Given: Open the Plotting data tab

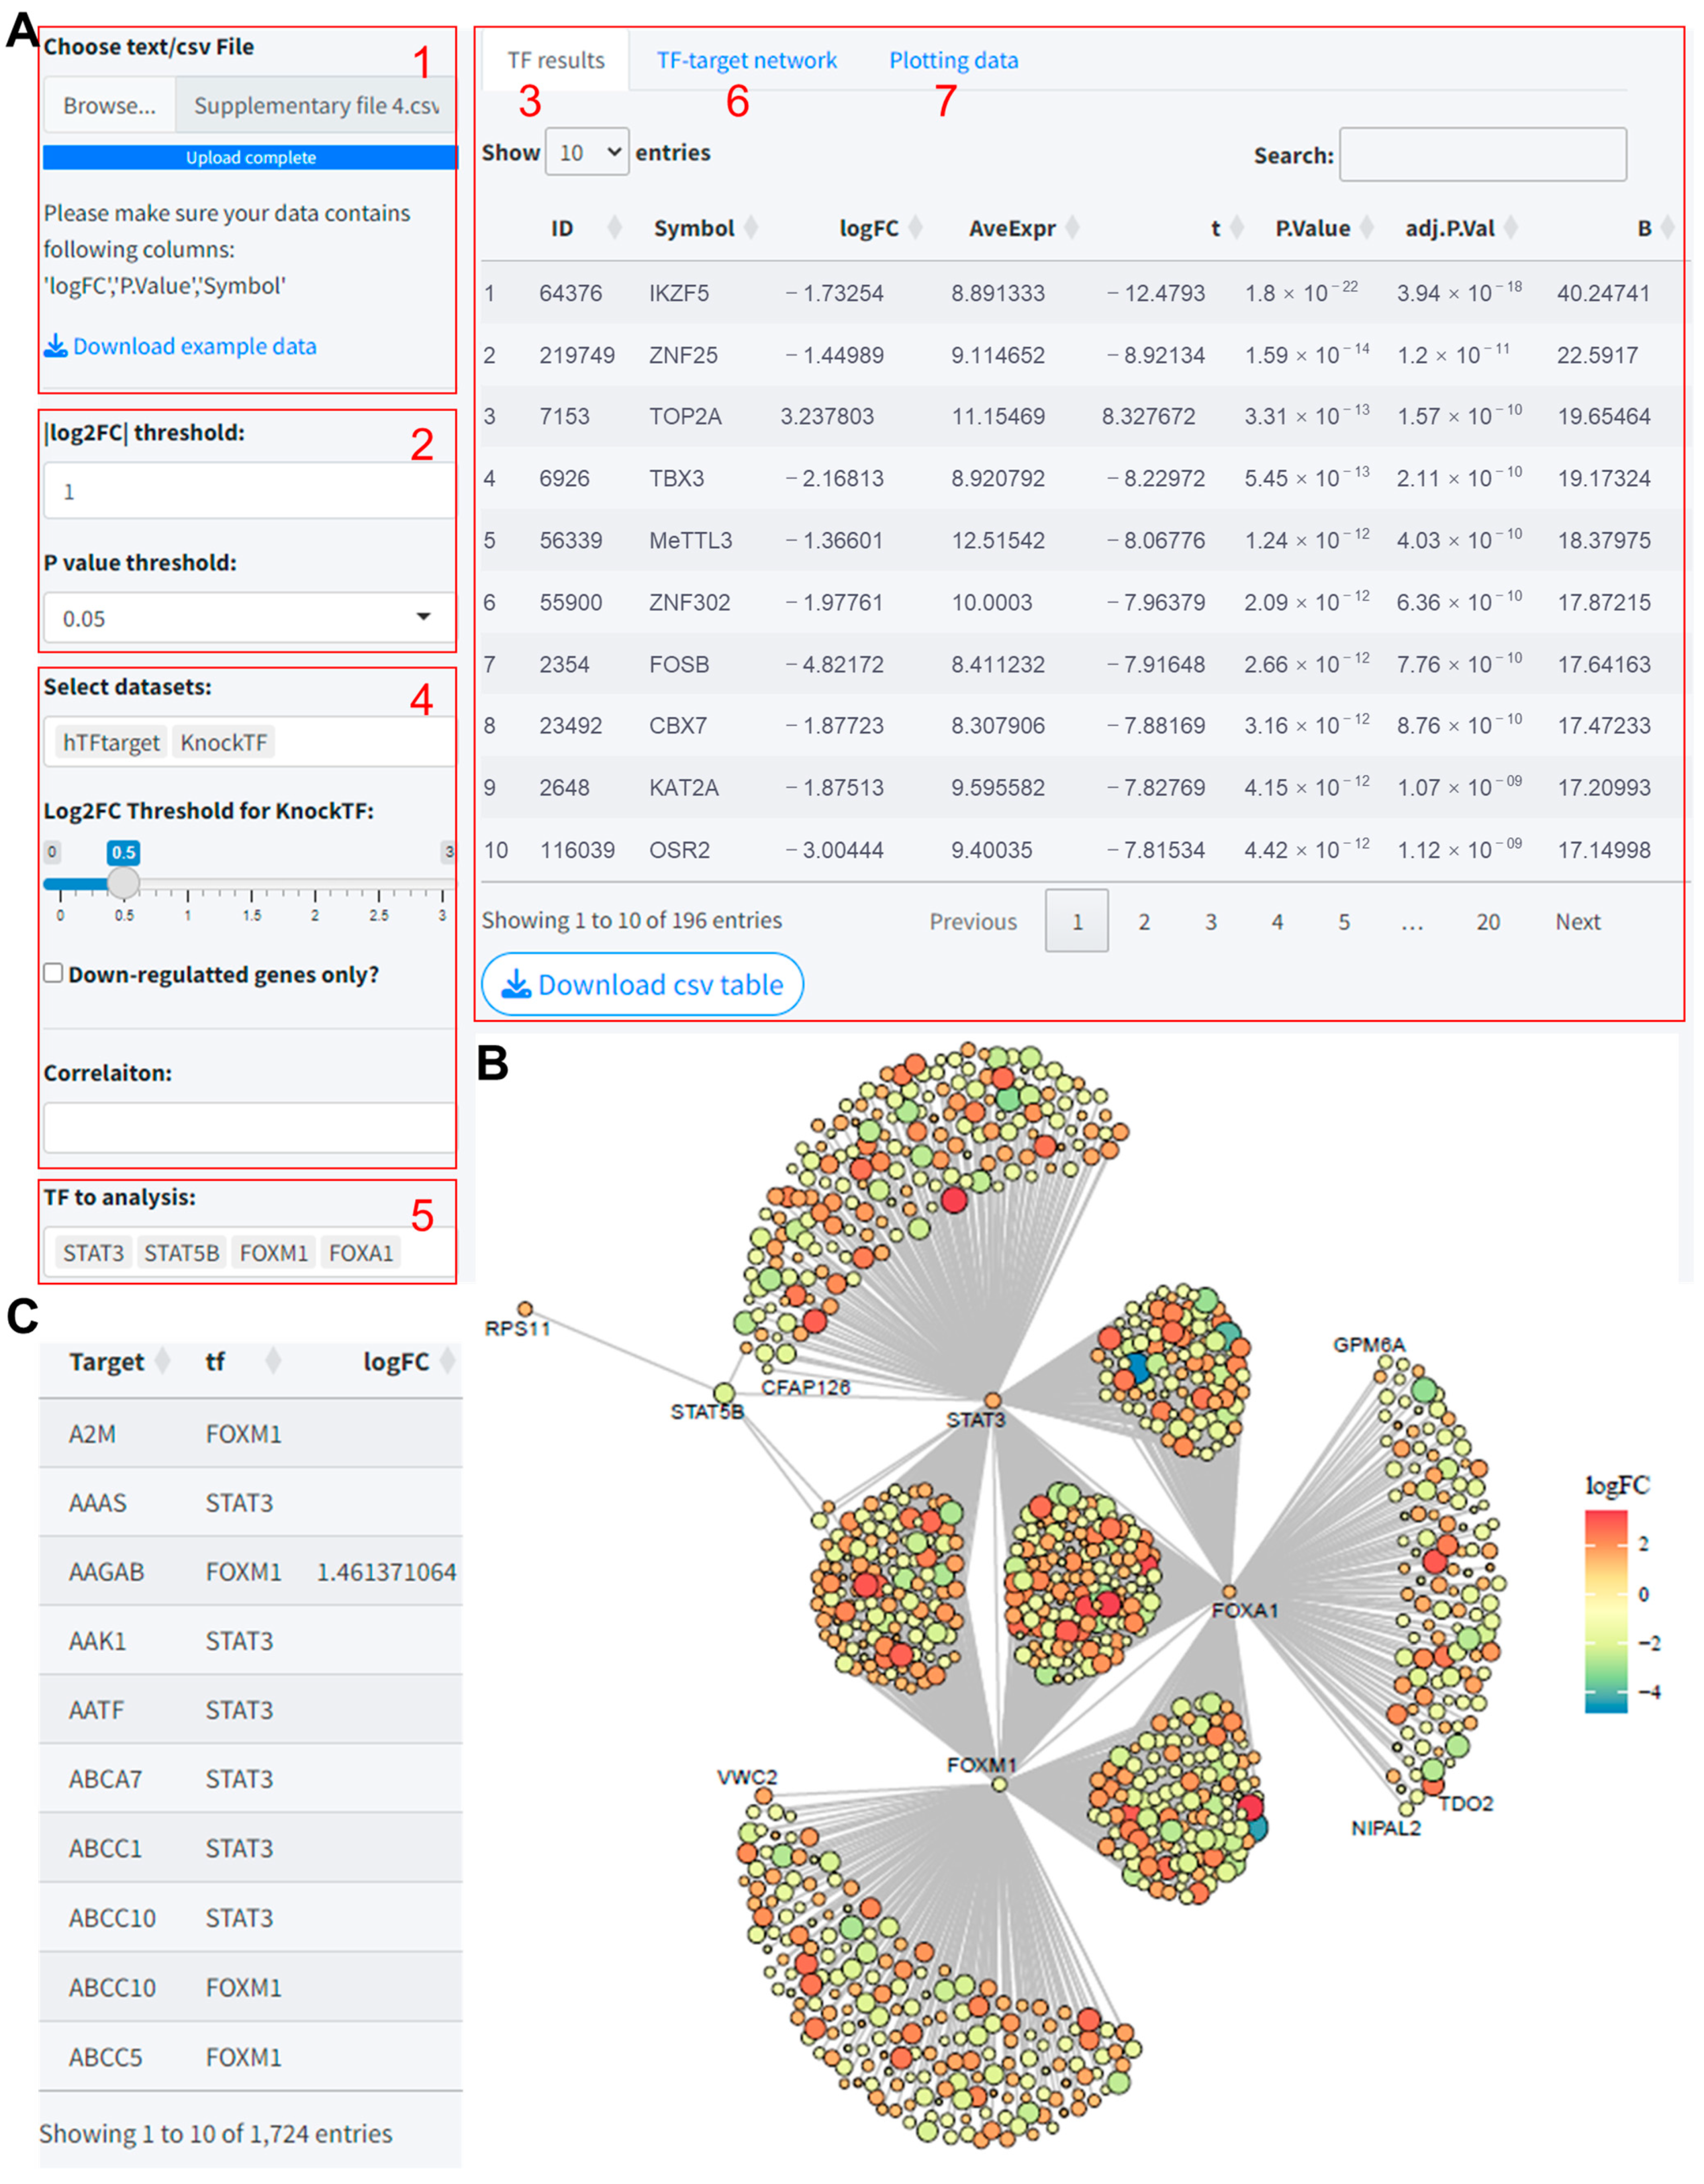Looking at the screenshot, I should pos(953,60).
